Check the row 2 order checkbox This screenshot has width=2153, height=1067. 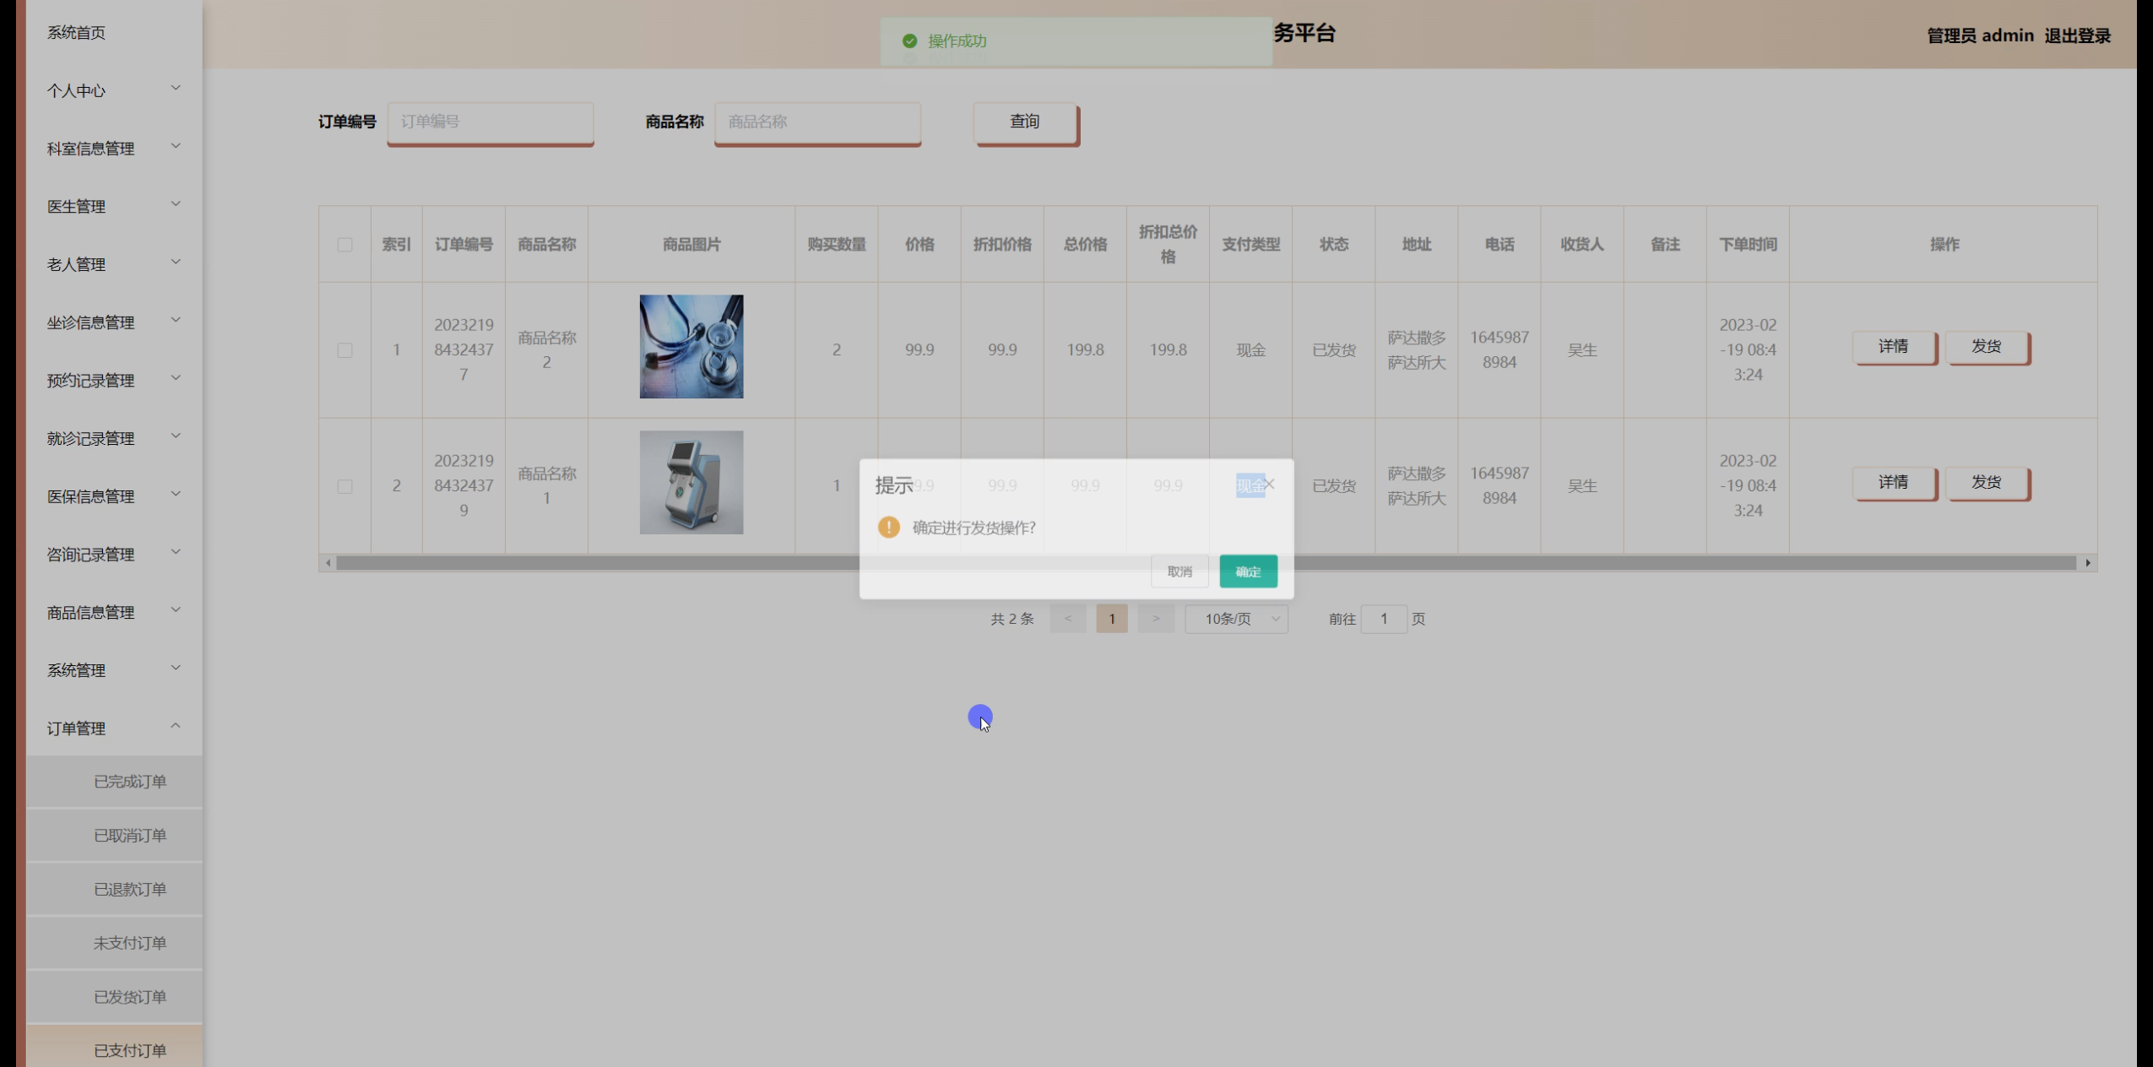(x=344, y=486)
